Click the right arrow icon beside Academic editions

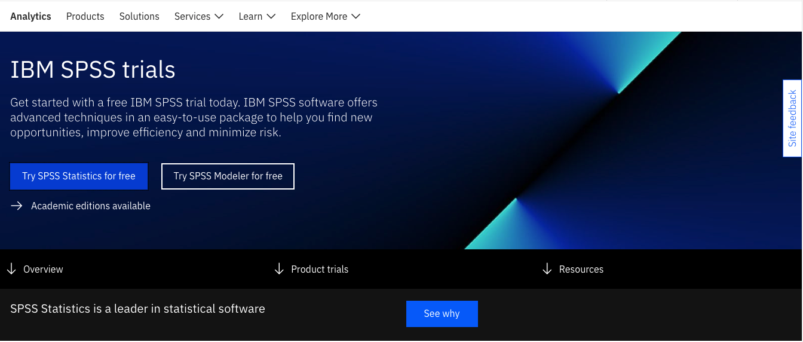pyautogui.click(x=17, y=206)
